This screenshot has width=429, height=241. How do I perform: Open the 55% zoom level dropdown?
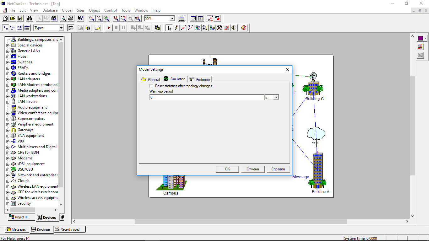pyautogui.click(x=172, y=19)
